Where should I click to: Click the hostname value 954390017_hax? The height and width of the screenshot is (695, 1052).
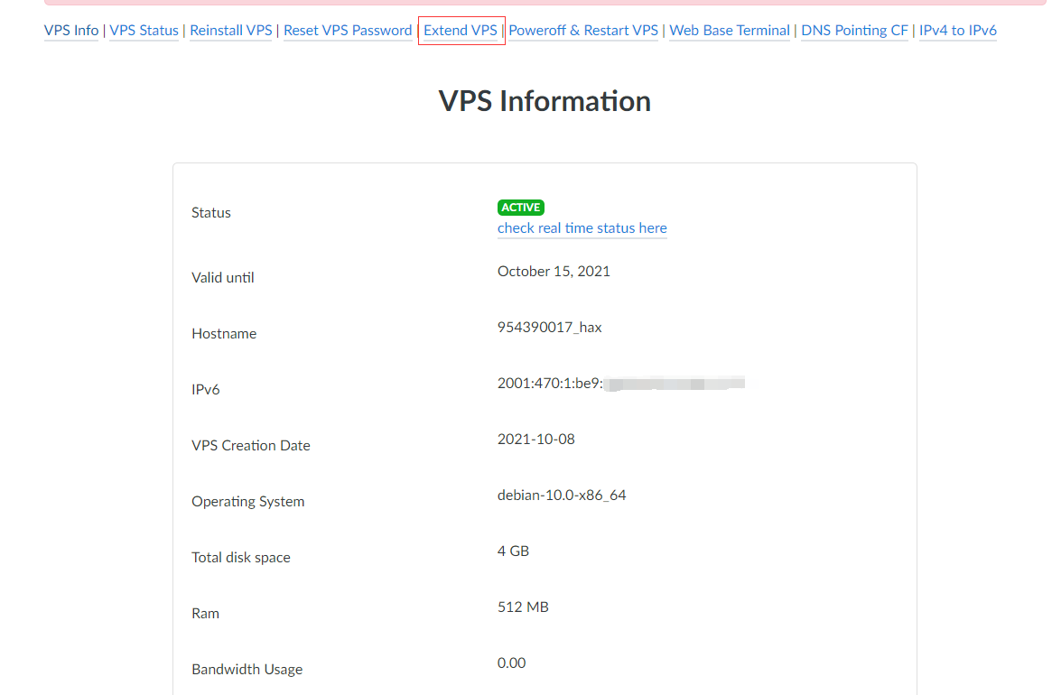coord(549,328)
